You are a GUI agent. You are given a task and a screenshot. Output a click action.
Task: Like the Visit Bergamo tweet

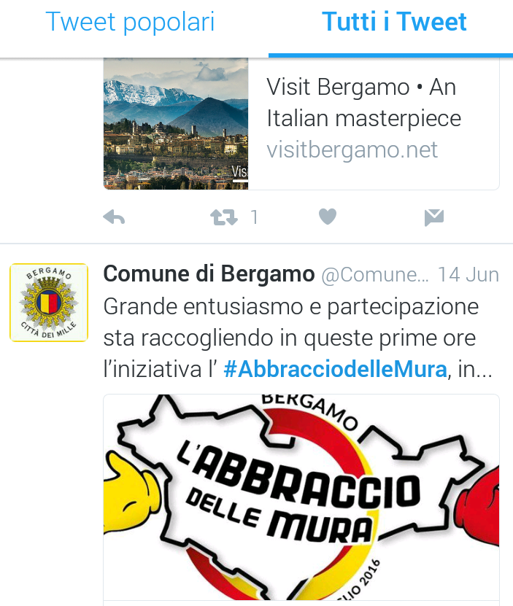(328, 217)
